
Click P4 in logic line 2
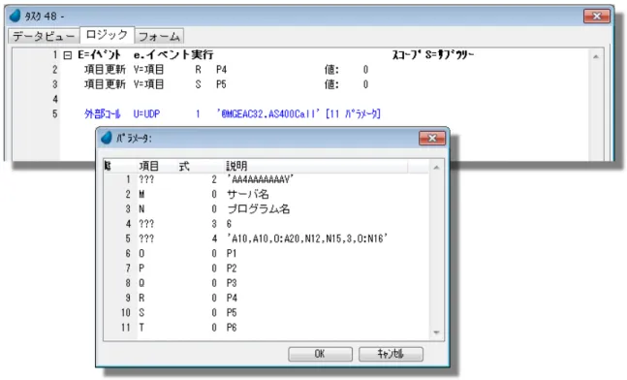point(221,70)
